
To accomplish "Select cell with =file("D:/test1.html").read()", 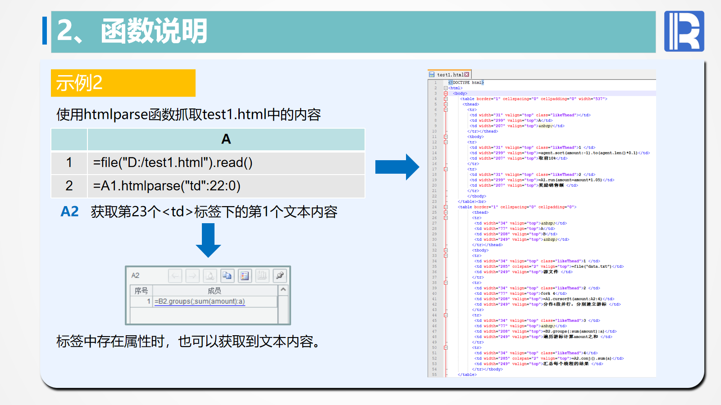I will click(x=225, y=162).
